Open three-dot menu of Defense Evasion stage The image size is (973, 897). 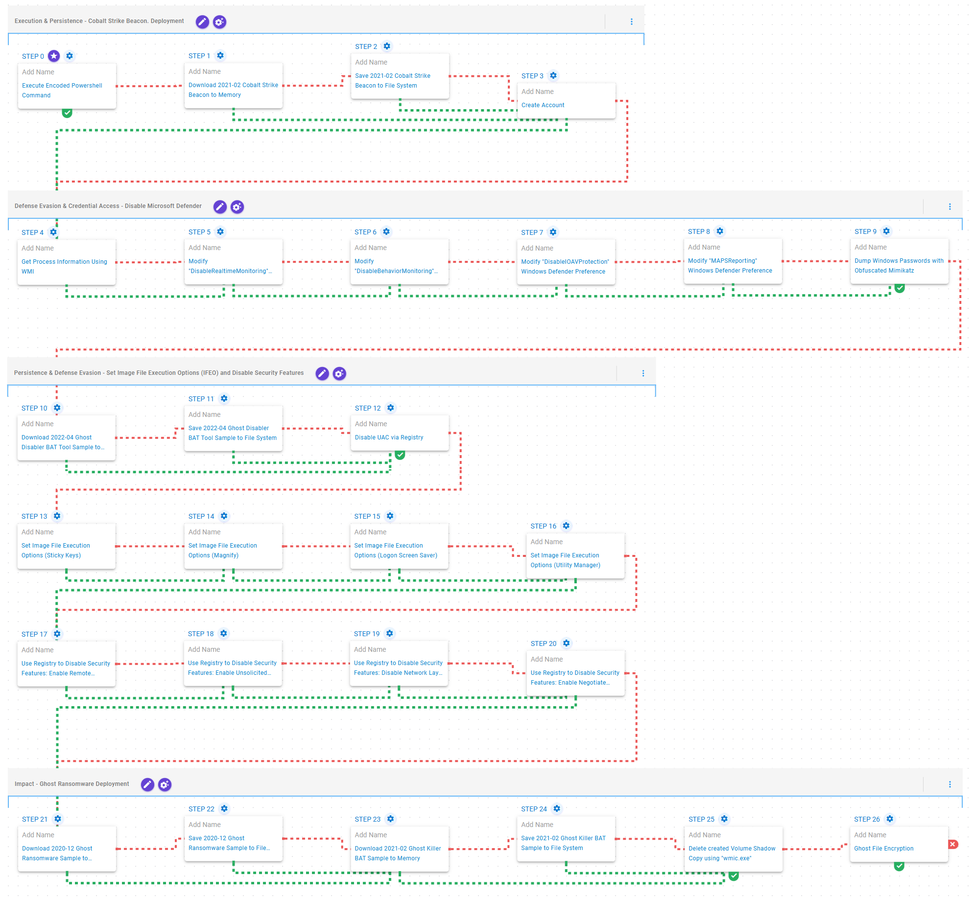[949, 207]
